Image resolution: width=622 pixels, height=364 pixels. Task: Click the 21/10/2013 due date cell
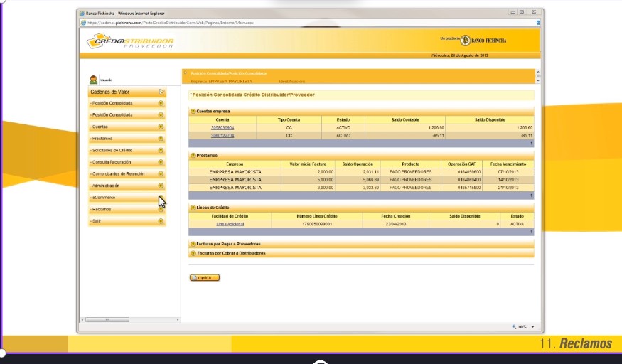pos(508,188)
